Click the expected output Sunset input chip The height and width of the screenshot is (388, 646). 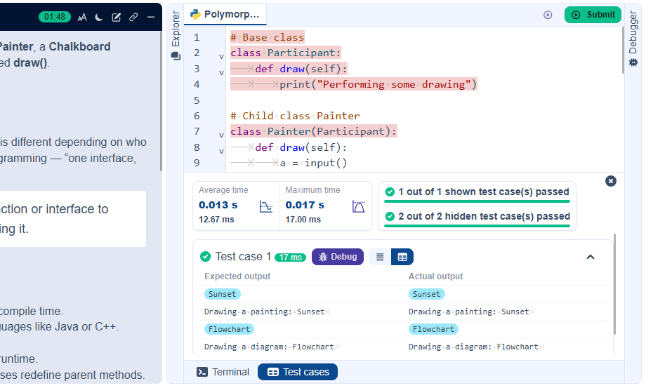(x=223, y=294)
